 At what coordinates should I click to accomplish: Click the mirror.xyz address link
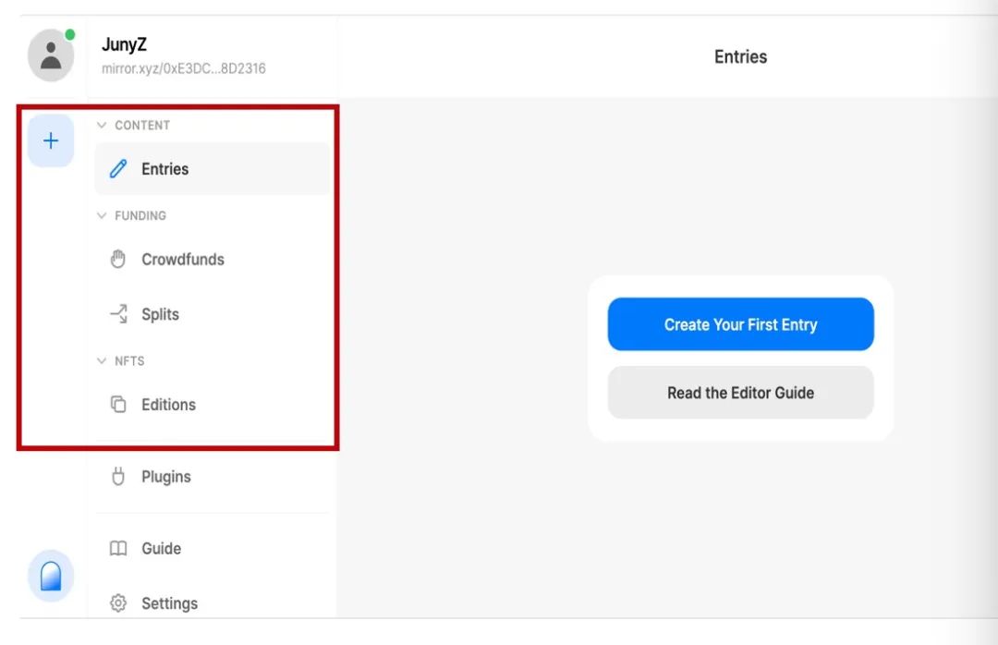184,68
